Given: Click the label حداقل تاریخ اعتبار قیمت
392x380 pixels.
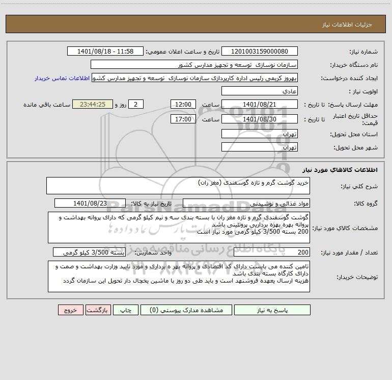Looking at the screenshot, I should (x=355, y=119).
